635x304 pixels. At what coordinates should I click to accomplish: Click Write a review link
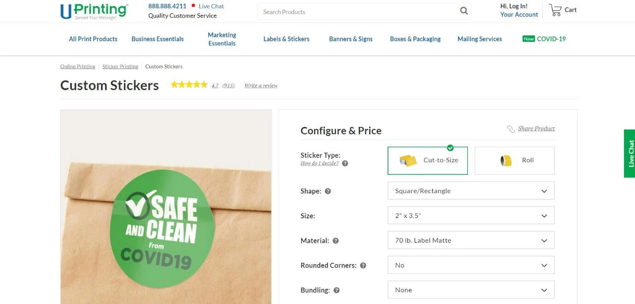coord(261,86)
